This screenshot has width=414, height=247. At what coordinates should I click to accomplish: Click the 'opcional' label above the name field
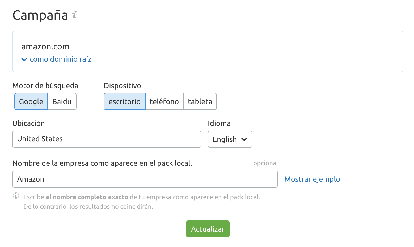265,163
